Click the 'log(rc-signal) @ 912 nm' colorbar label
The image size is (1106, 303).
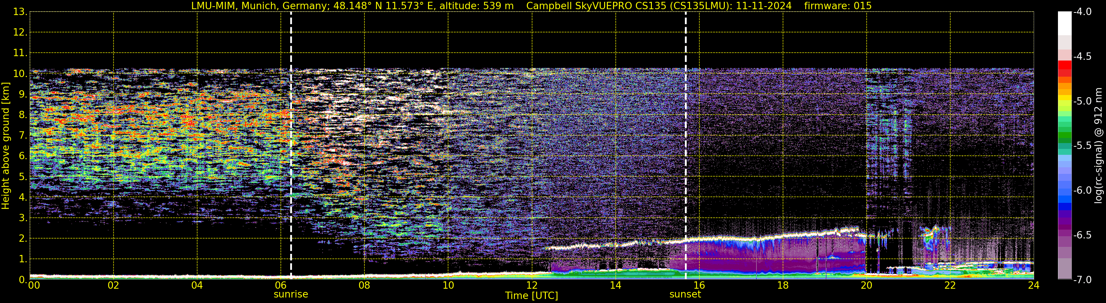tap(1099, 146)
